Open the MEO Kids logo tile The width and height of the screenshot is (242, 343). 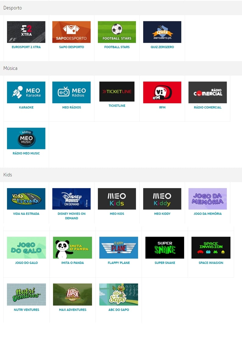(117, 199)
